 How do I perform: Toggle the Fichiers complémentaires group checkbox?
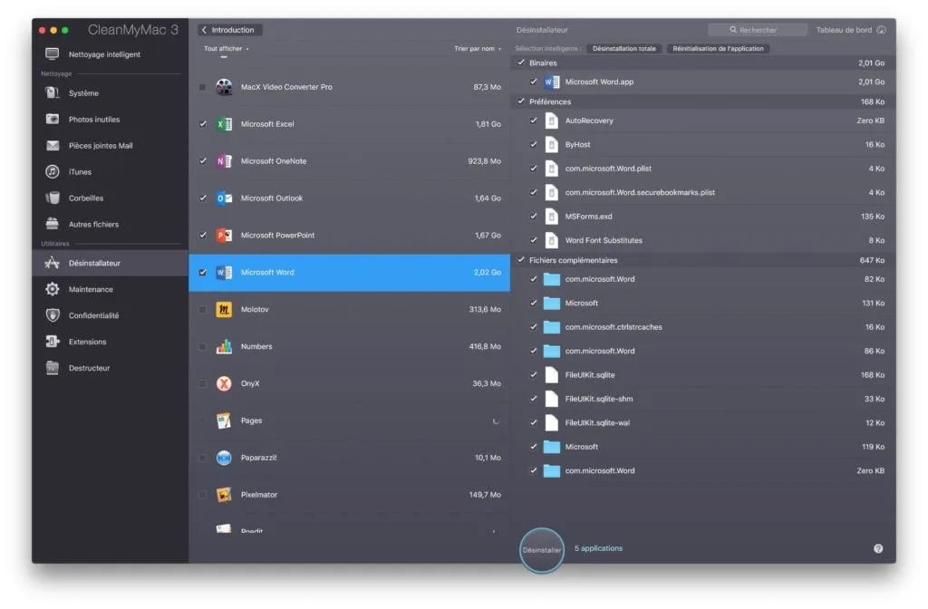tap(521, 260)
